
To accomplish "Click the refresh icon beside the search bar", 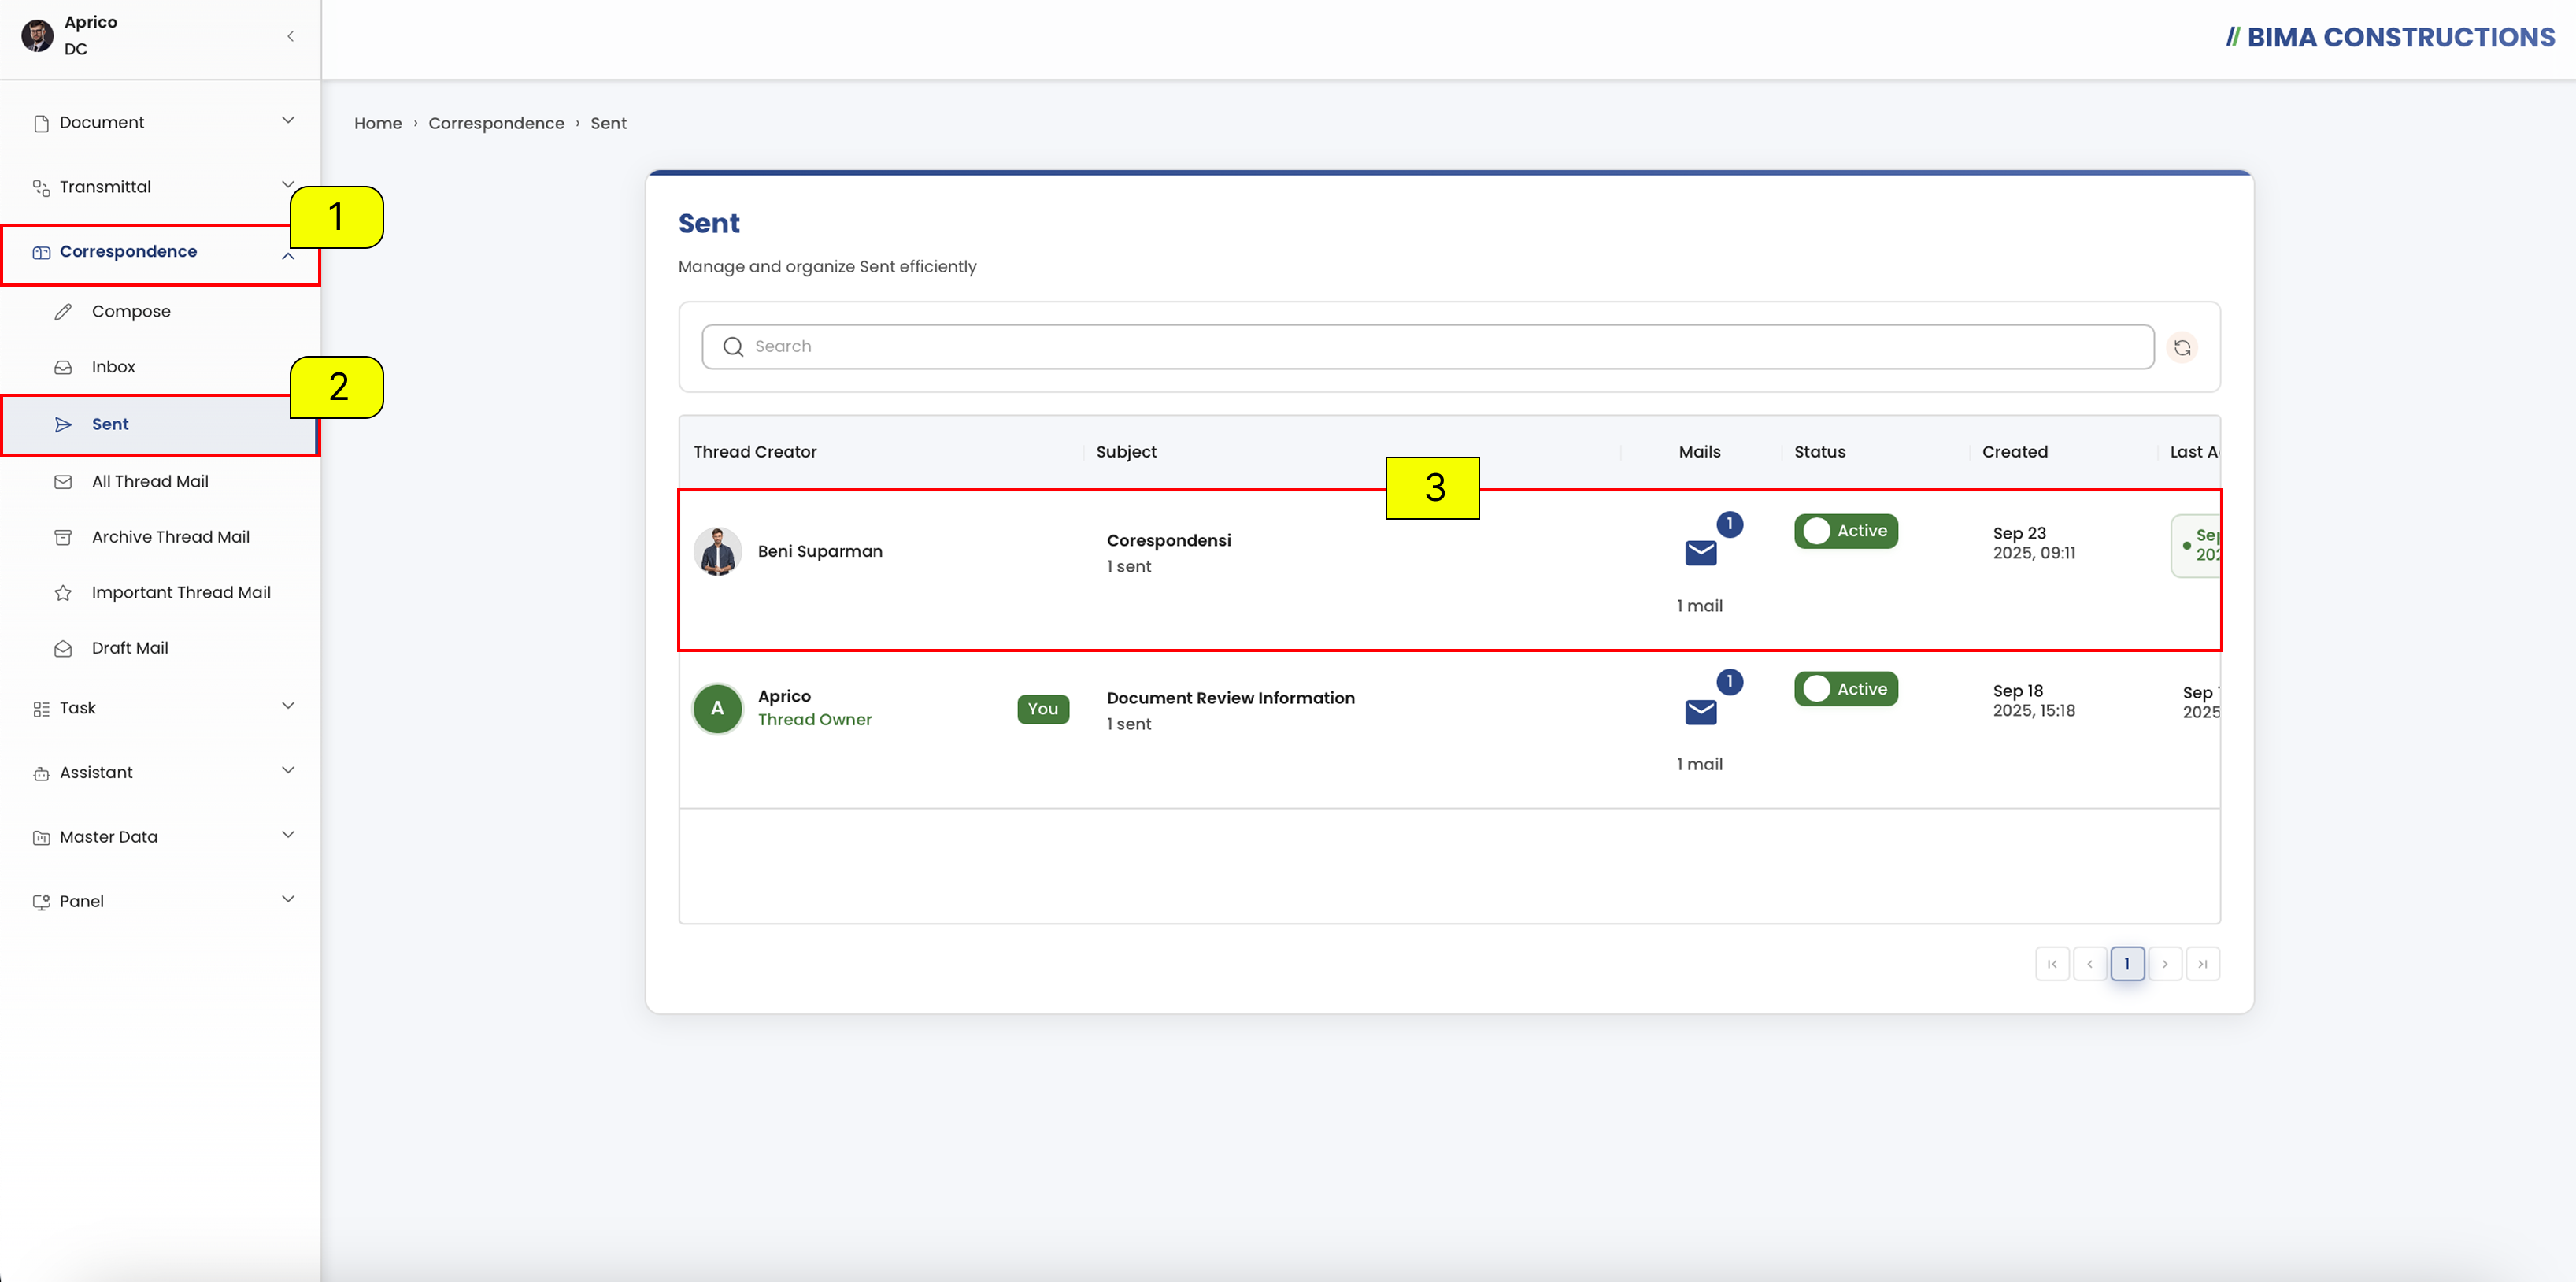I will point(2182,347).
